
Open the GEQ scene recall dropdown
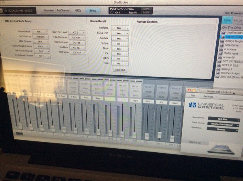coord(120,59)
